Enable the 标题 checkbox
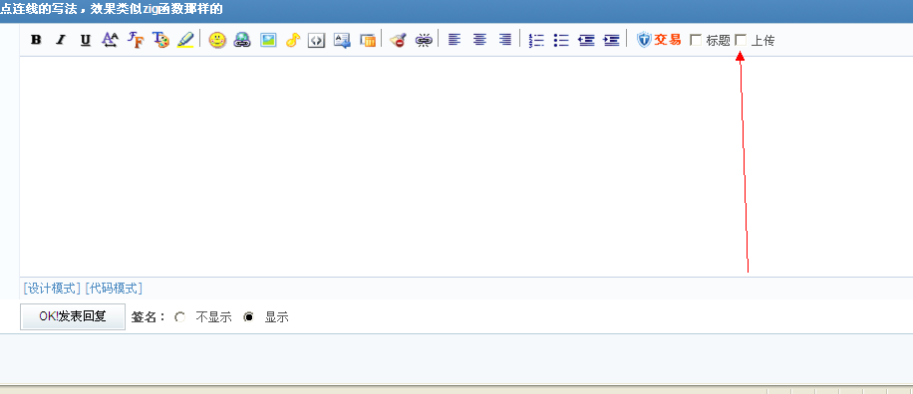 pyautogui.click(x=696, y=40)
